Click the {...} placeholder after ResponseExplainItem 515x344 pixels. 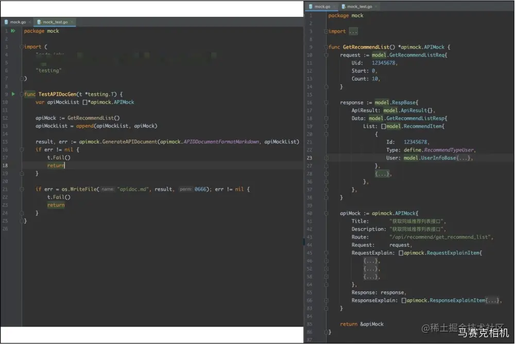(x=493, y=300)
